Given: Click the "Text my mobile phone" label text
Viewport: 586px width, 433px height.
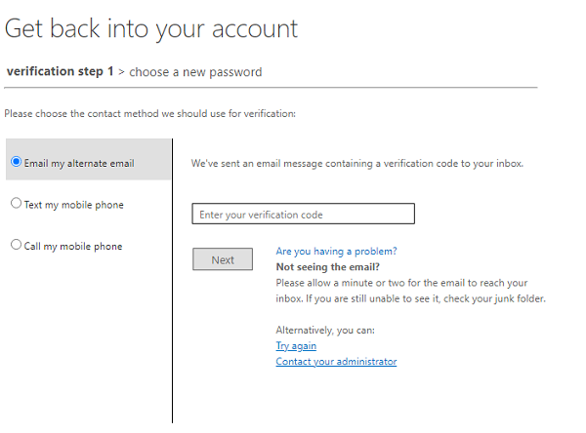Looking at the screenshot, I should click(73, 205).
